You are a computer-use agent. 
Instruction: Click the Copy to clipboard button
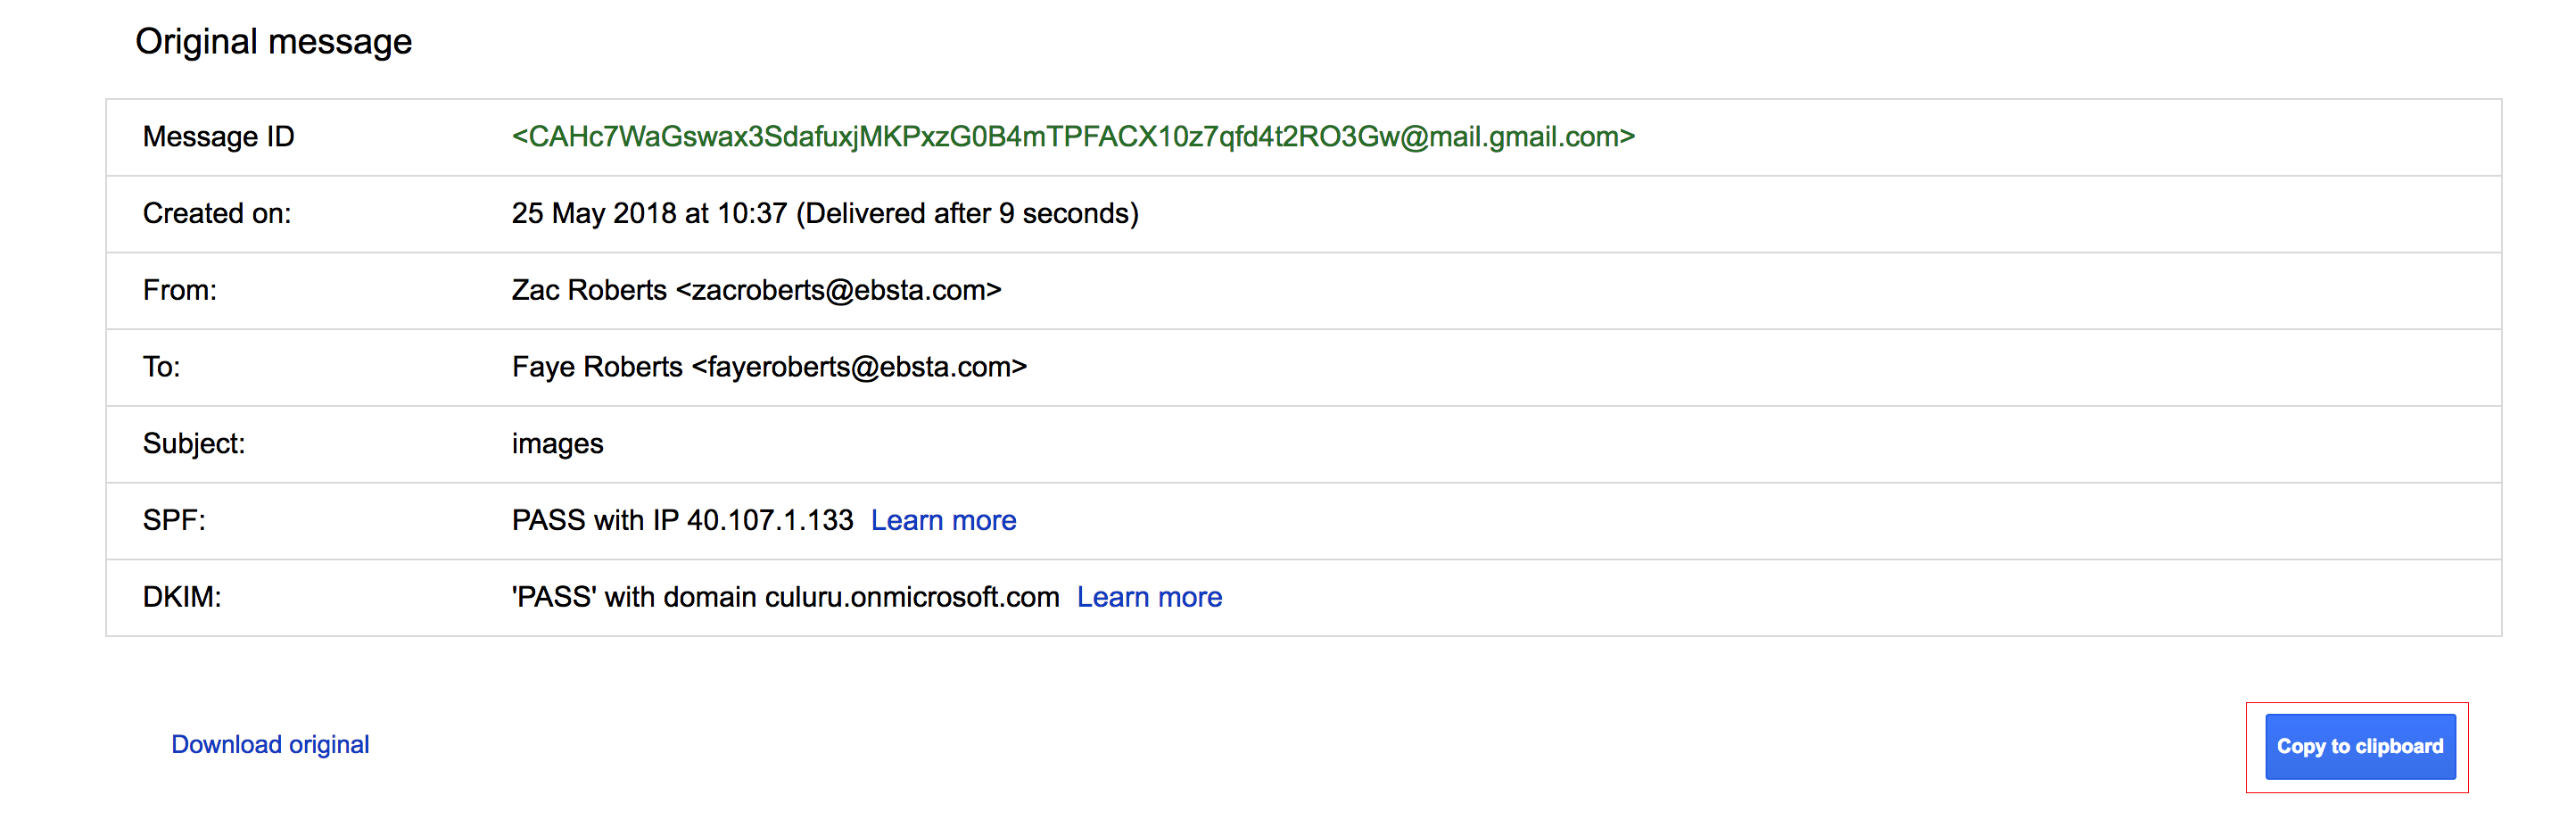2359,746
